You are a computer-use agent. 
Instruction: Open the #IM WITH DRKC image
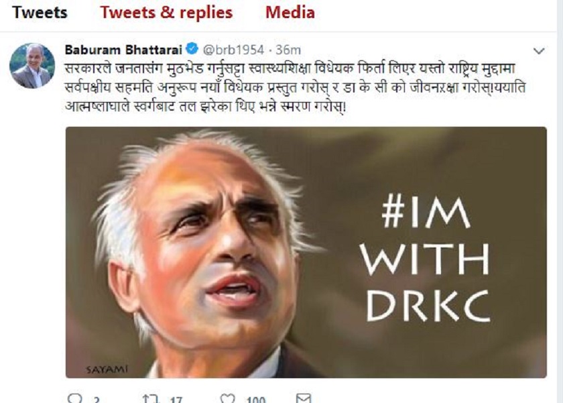click(306, 252)
